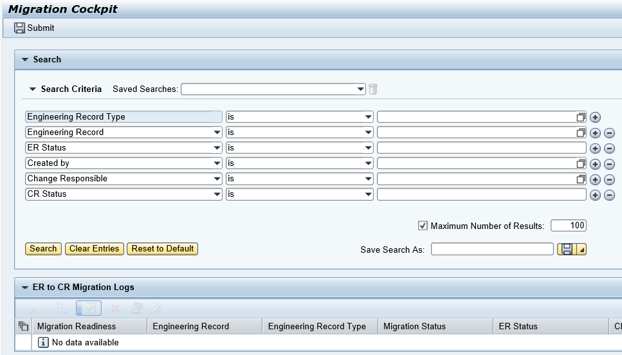Open value help for the Created by field
The width and height of the screenshot is (622, 355).
point(581,163)
